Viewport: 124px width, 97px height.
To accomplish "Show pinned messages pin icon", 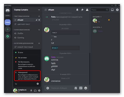I will click(82, 10).
